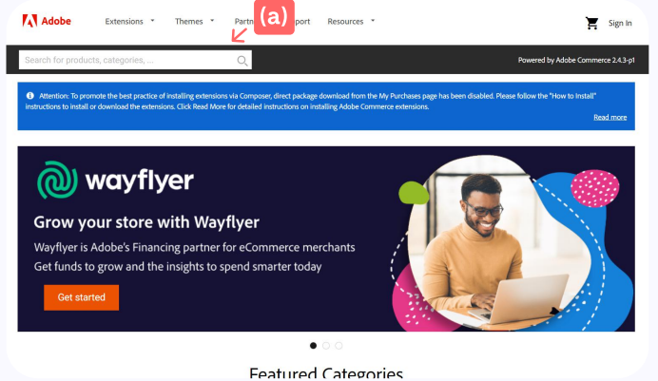Select the second carousel dot
The width and height of the screenshot is (658, 381).
326,346
